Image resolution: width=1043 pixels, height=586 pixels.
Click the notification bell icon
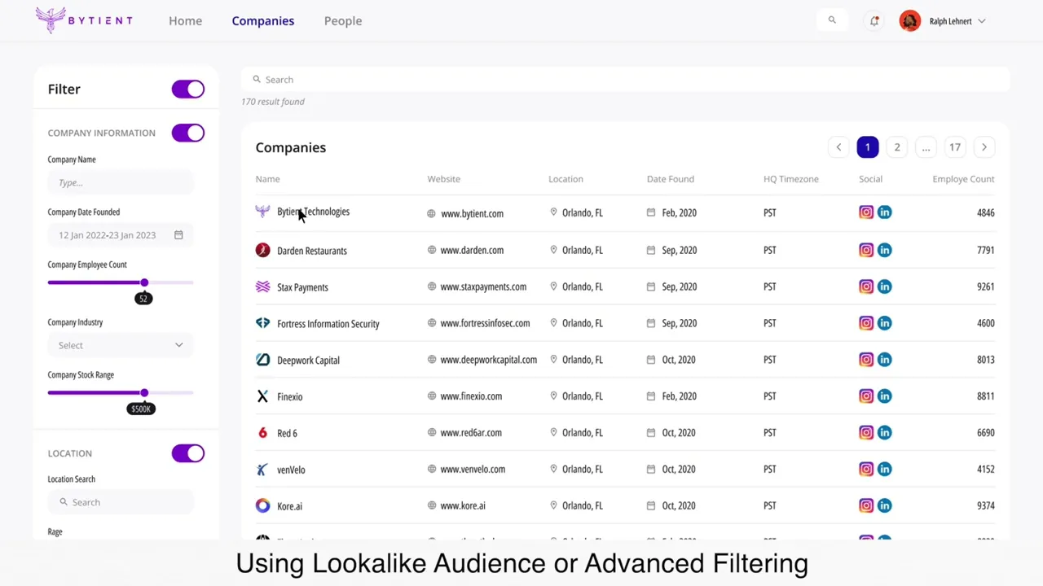point(874,21)
